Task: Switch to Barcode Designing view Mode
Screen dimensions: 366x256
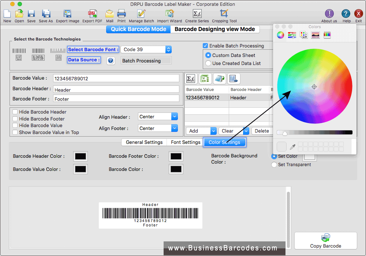Action: click(x=215, y=29)
